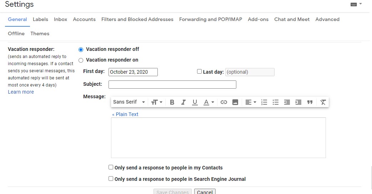Insert an image into the message

coord(235,102)
